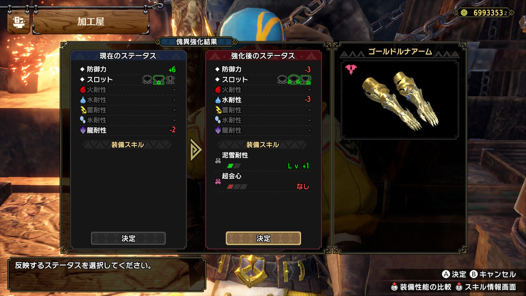Select the 強化後のステータス panel header
Screen dimensions: 526x296
pyautogui.click(x=263, y=56)
